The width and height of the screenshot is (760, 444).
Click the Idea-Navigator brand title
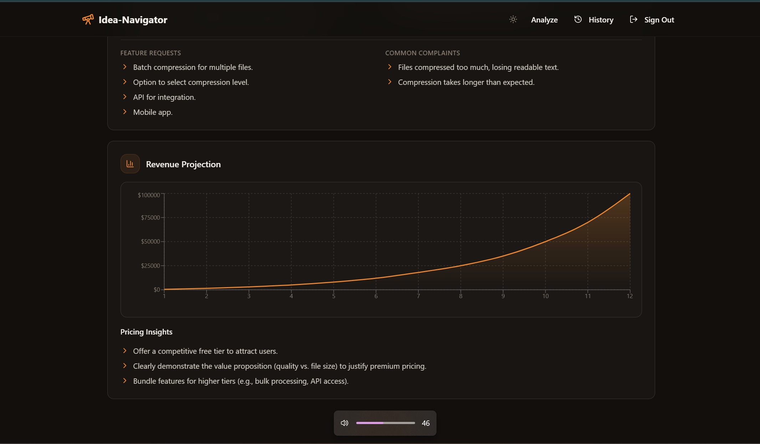coord(133,20)
